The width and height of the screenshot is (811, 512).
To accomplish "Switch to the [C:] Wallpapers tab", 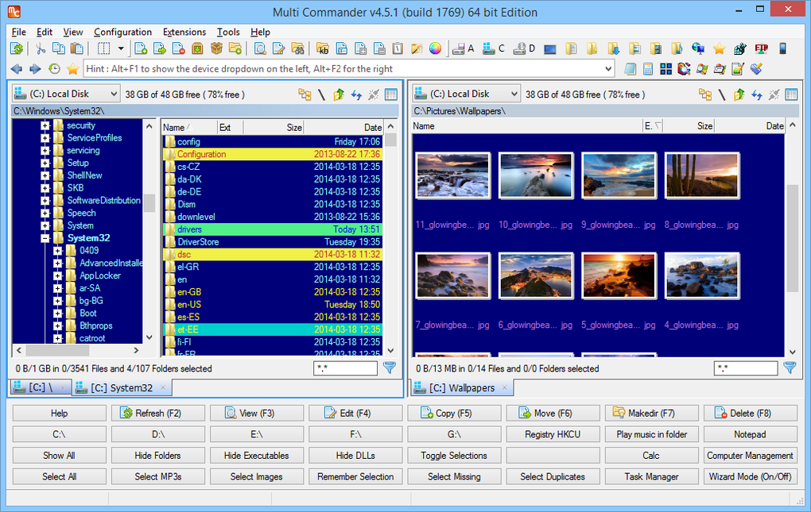I will point(461,387).
